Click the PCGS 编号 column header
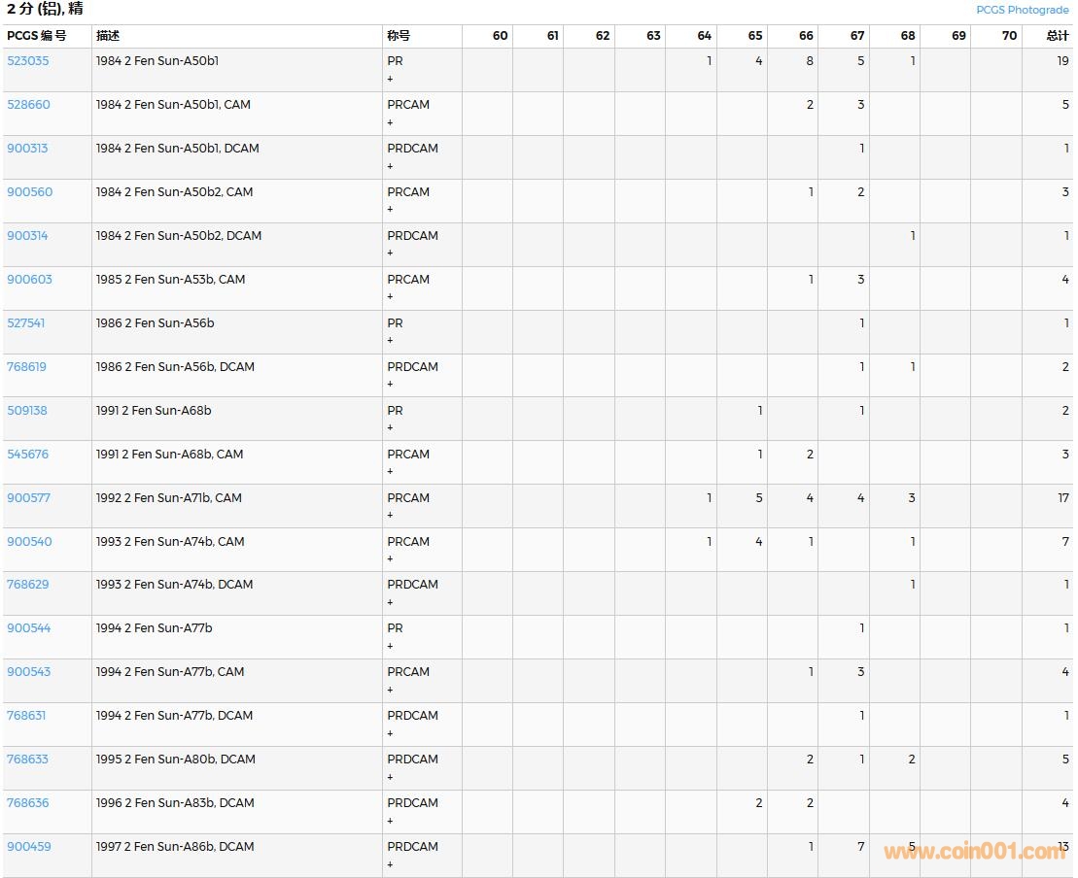The image size is (1078, 878). click(36, 36)
